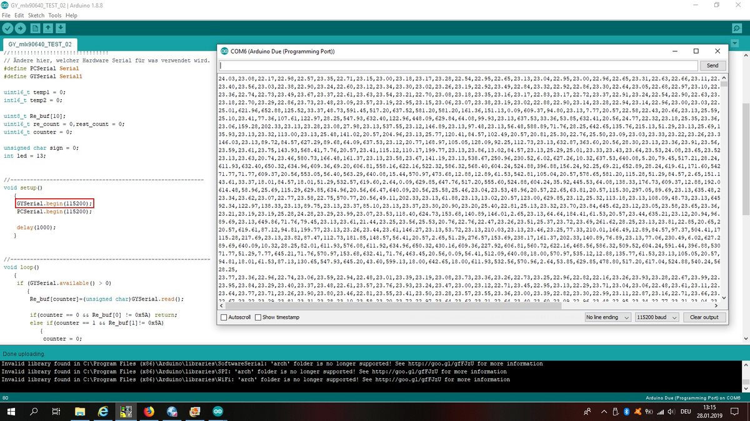Click the Save sketch down-arrow icon
Image resolution: width=750 pixels, height=421 pixels.
pos(61,28)
